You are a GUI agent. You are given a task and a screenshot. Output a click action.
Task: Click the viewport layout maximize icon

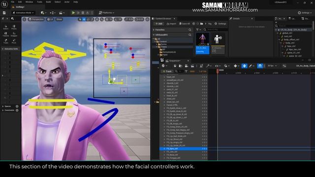pos(148,19)
